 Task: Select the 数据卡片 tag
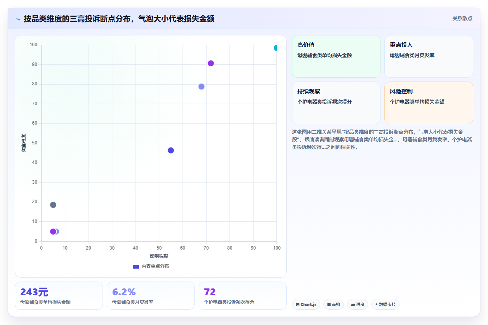385,304
